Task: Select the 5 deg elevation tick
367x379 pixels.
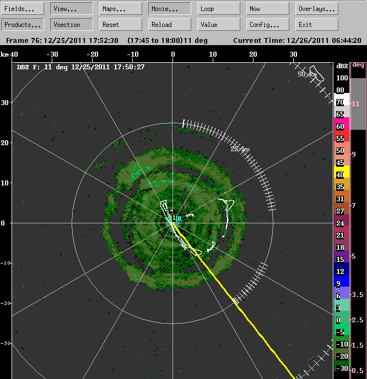Action: pyautogui.click(x=353, y=256)
